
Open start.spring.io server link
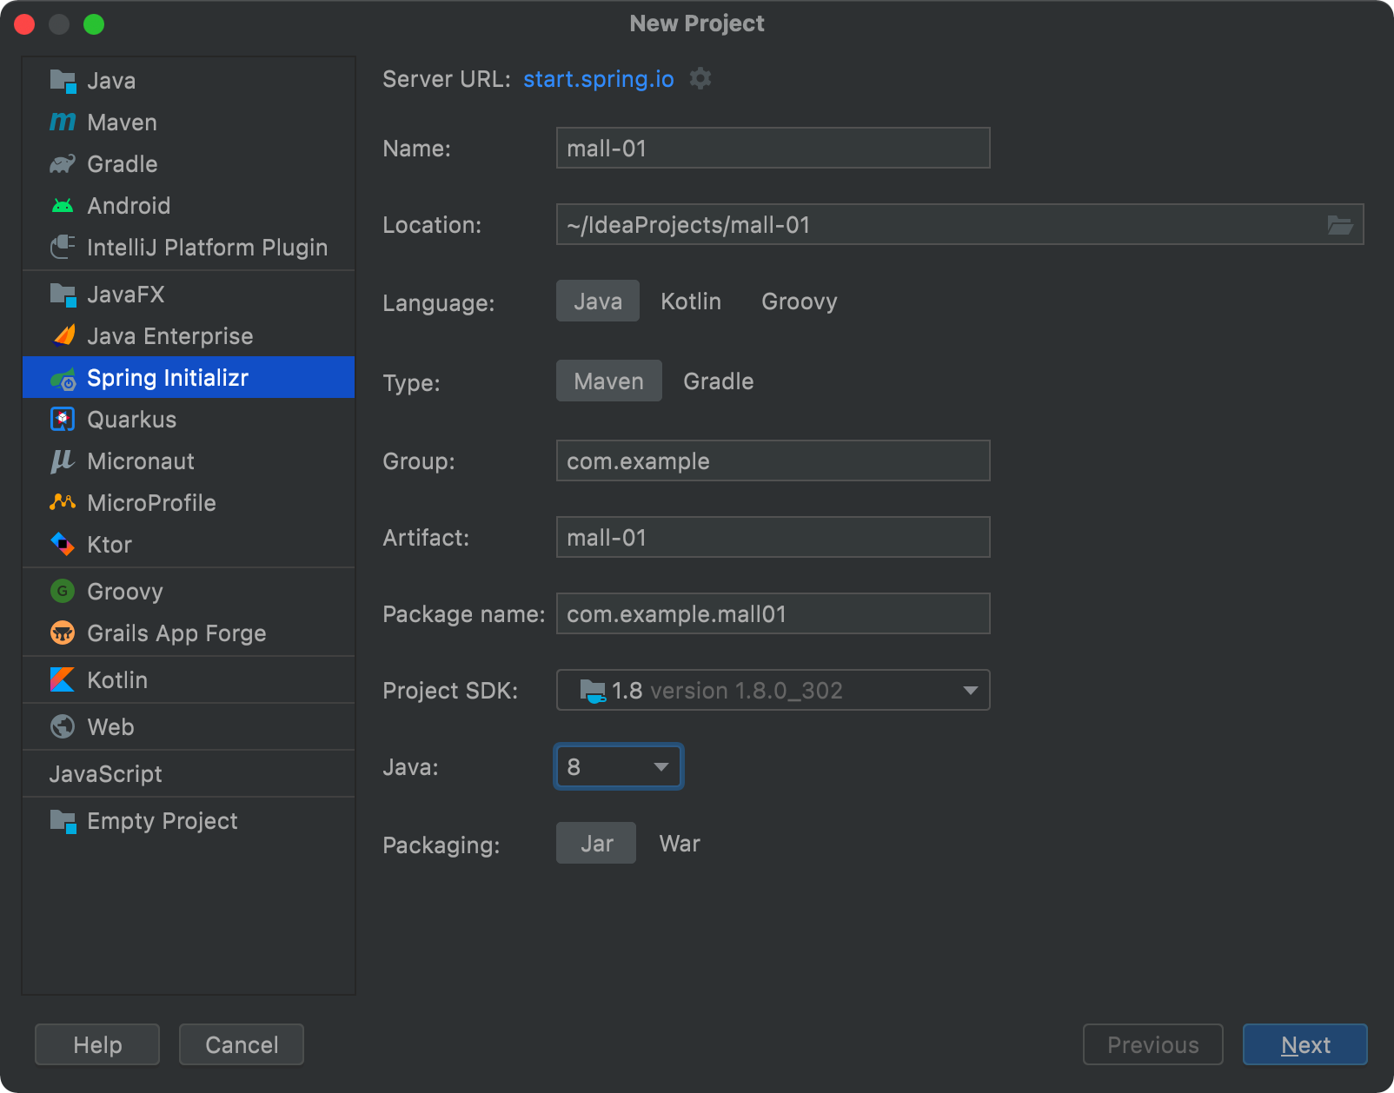[599, 79]
